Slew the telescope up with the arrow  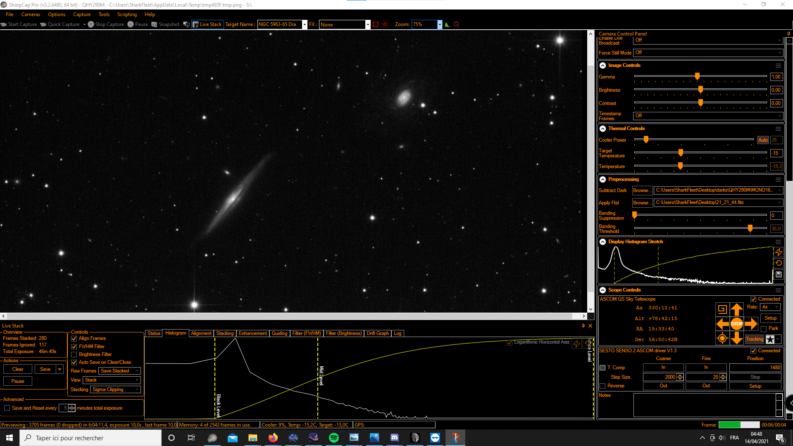pos(736,309)
